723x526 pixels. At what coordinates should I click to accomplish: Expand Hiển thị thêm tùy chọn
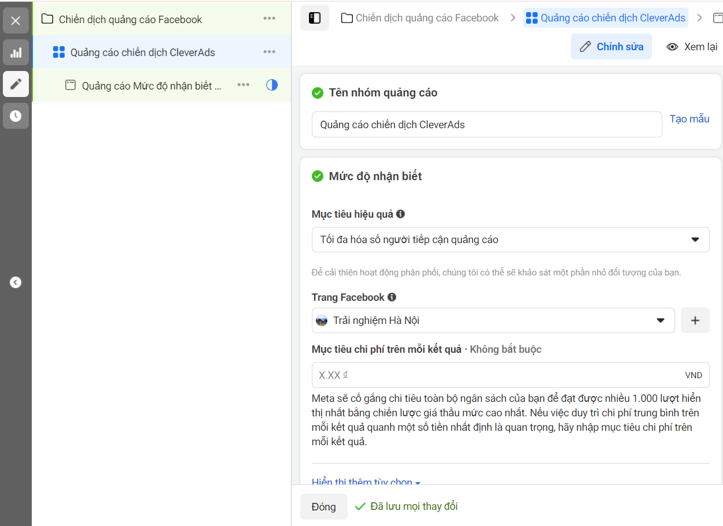click(x=366, y=481)
